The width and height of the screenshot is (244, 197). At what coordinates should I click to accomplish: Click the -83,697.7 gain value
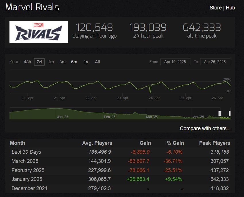tap(138, 161)
